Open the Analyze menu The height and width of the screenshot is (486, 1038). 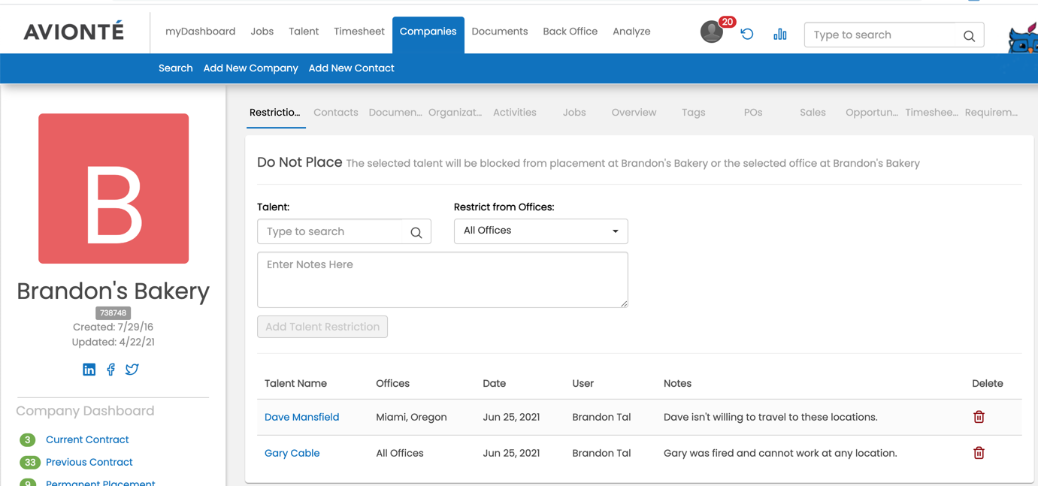[x=631, y=32]
